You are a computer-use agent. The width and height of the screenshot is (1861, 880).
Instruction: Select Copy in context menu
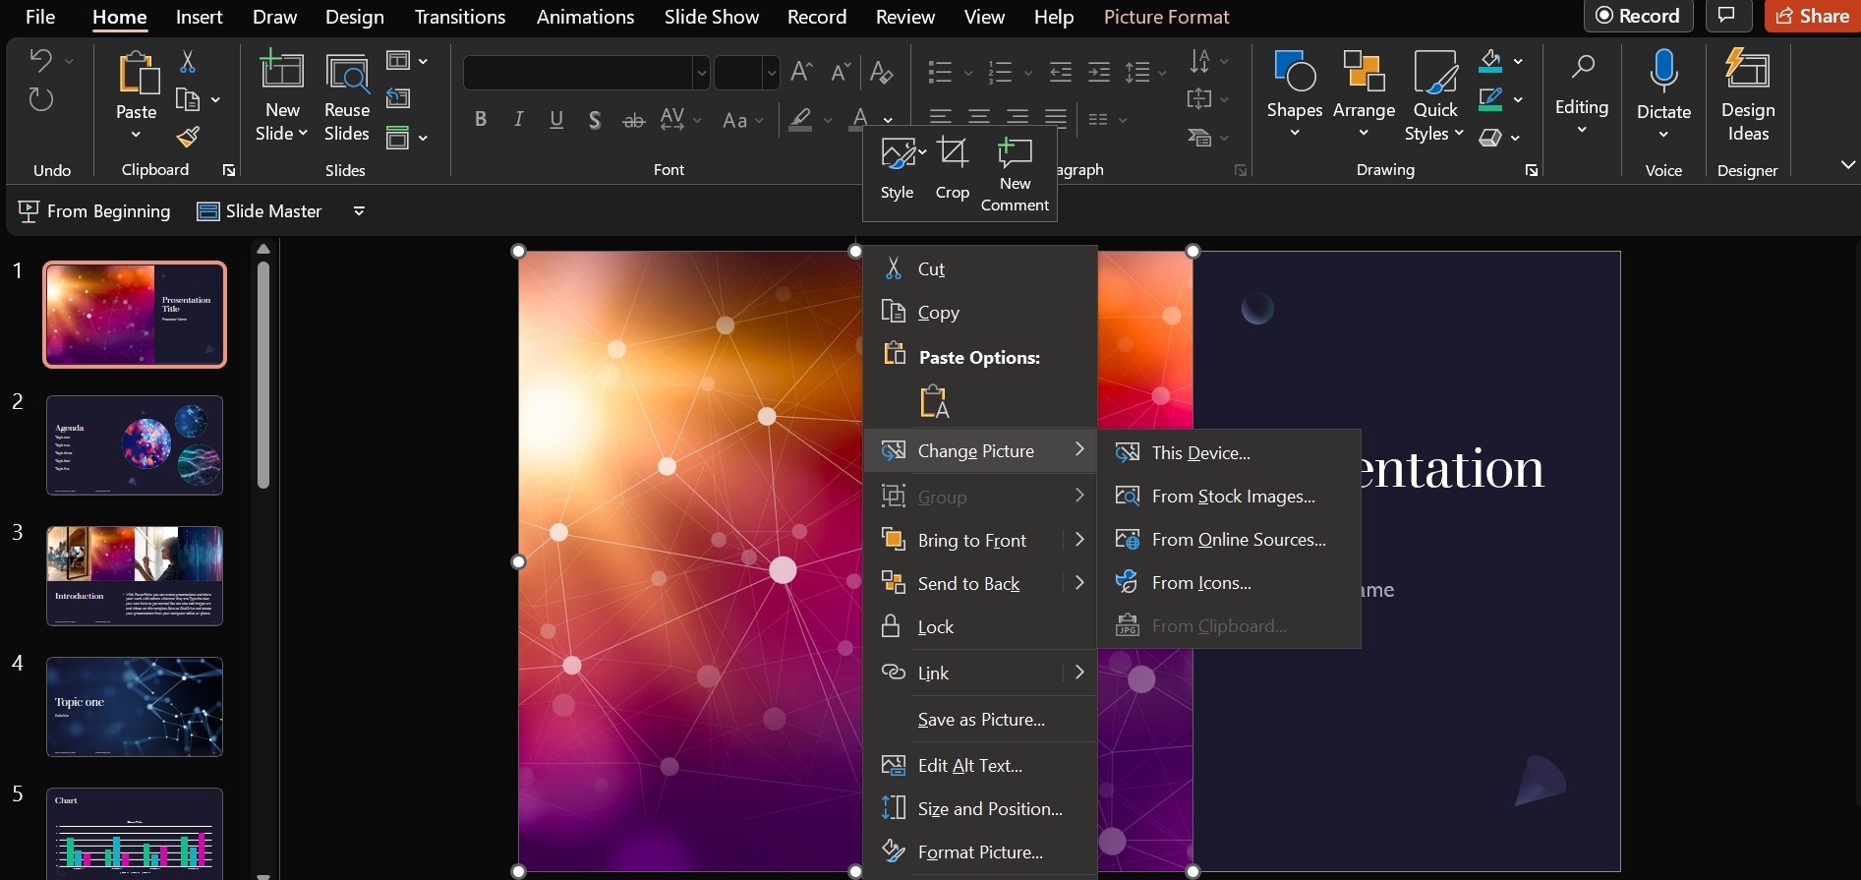click(979, 313)
